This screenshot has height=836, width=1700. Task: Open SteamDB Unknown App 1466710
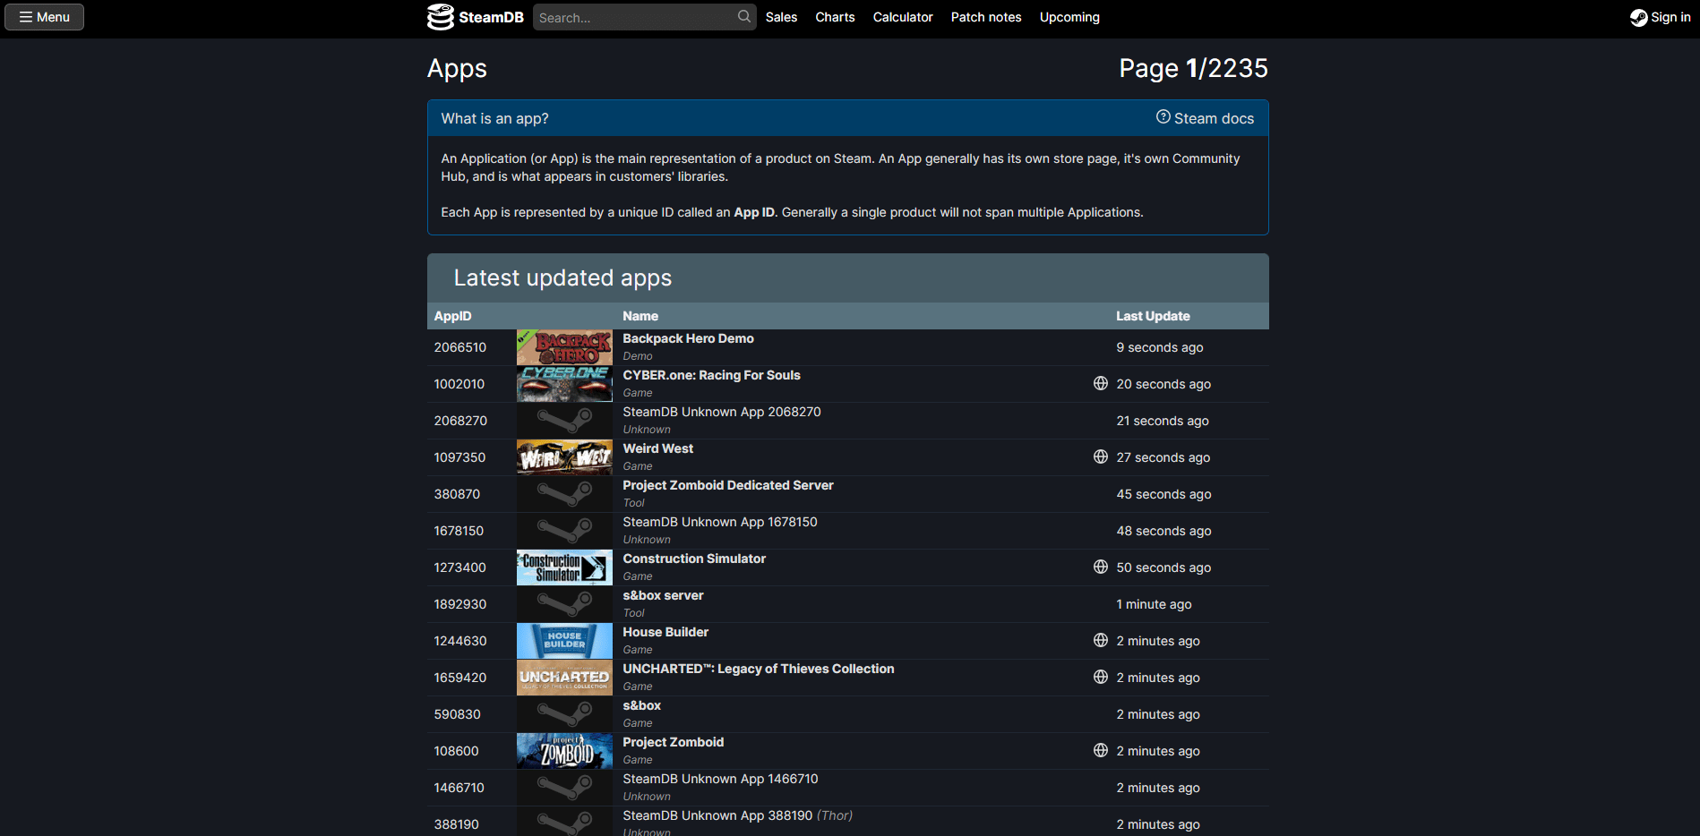pos(720,779)
